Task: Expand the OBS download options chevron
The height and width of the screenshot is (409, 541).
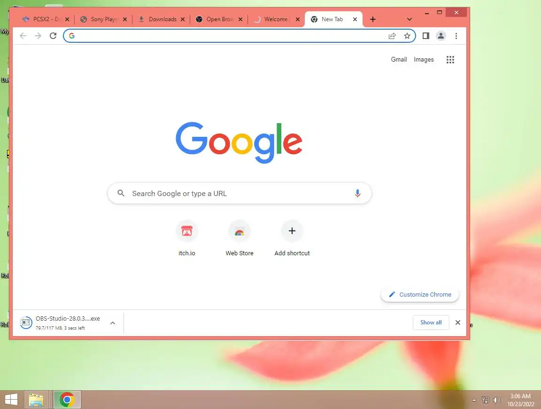Action: tap(113, 323)
